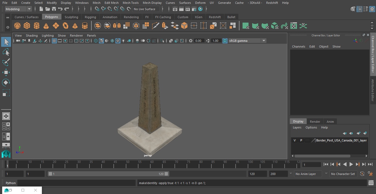Open the No Anim Layer dropdown

point(308,174)
